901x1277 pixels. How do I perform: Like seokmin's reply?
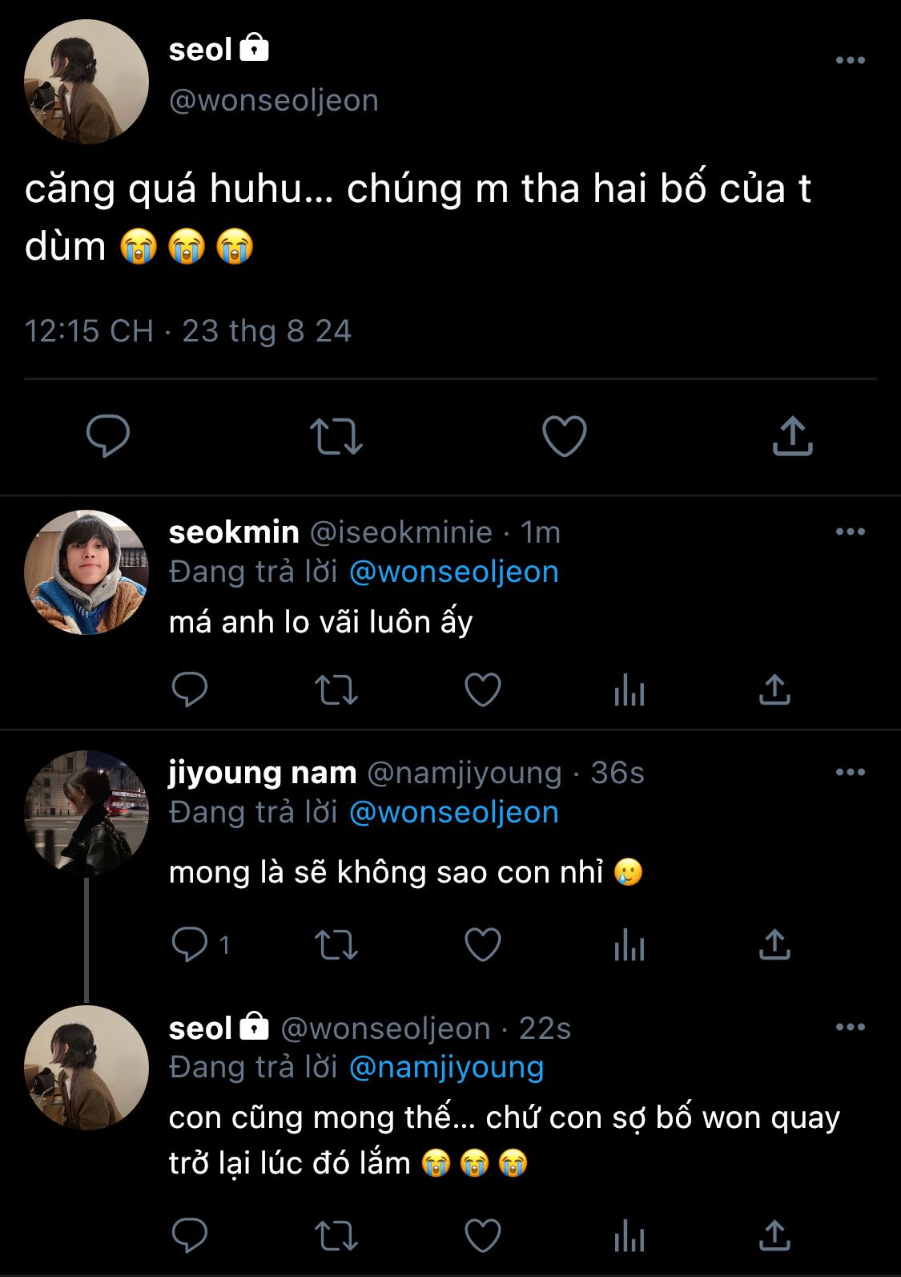[x=483, y=689]
